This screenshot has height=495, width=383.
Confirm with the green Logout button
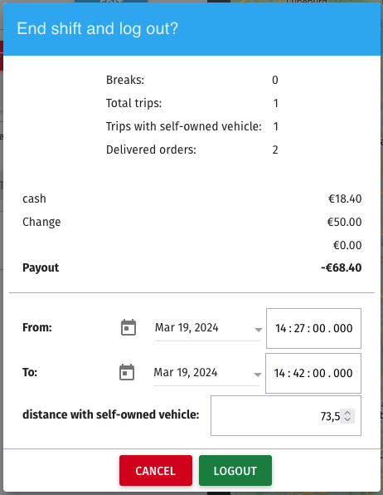point(235,470)
